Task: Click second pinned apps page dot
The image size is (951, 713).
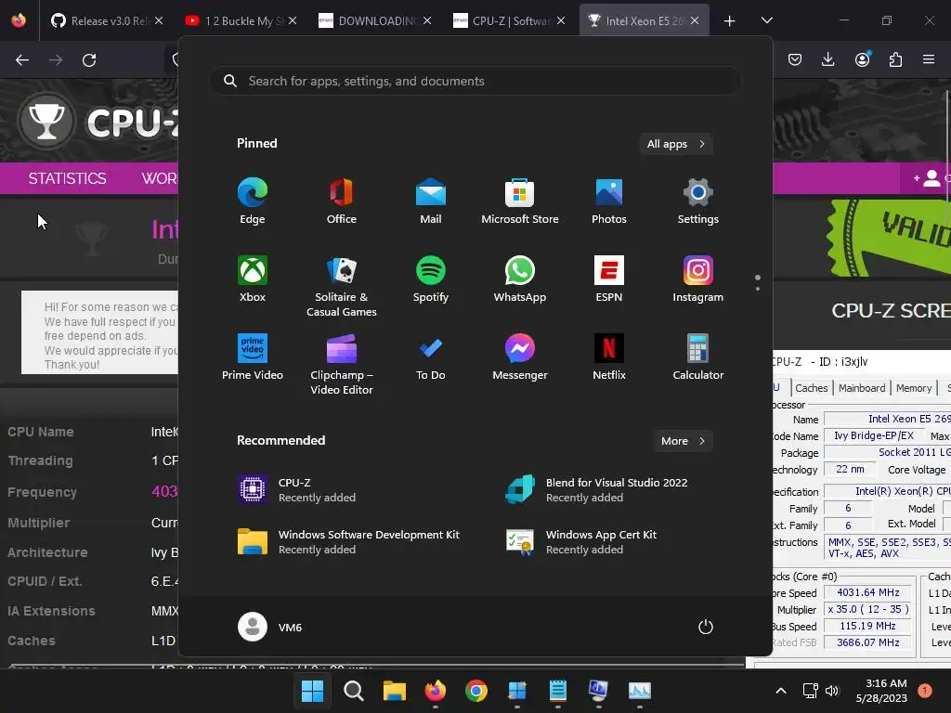Action: coord(758,289)
